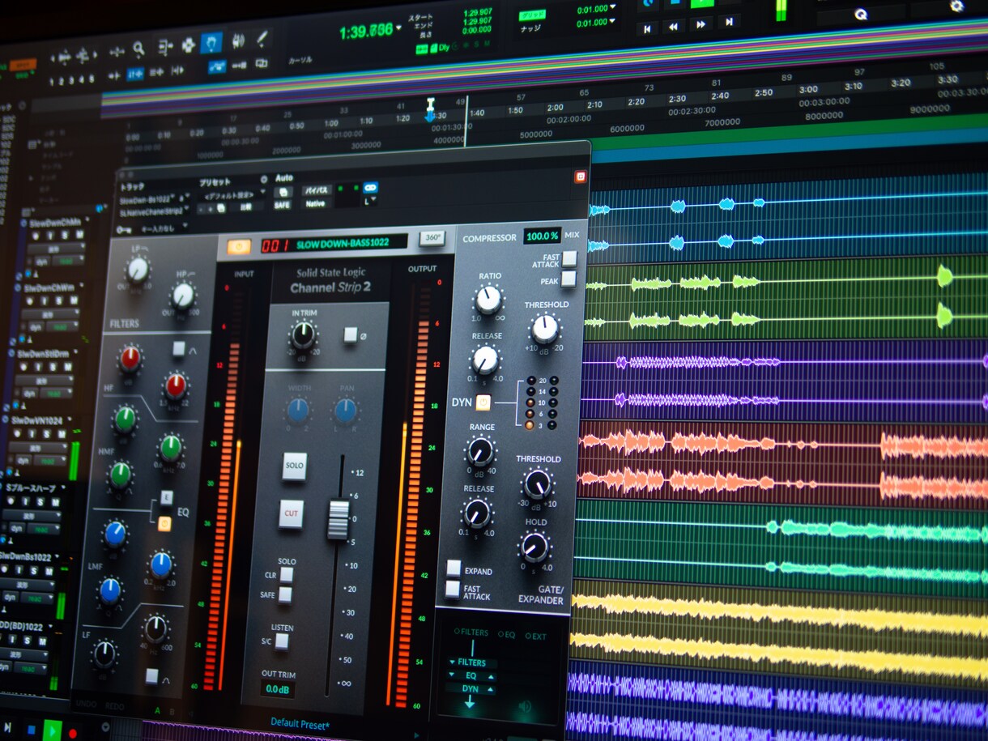
Task: Click the Default Preset label below the plugin
Action: (x=300, y=725)
